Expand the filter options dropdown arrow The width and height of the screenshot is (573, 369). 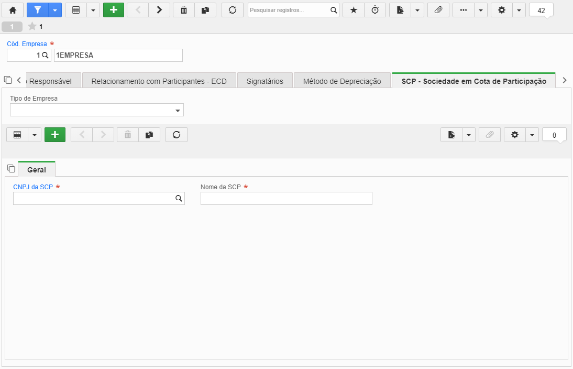pos(55,10)
